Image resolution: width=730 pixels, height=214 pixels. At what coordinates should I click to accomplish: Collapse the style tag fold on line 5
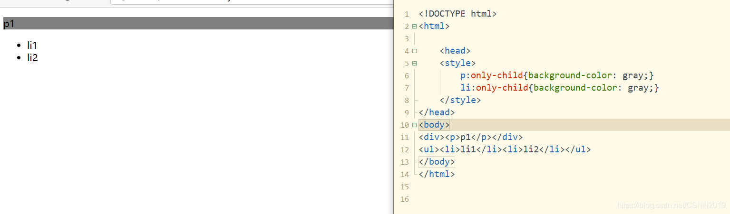click(x=415, y=63)
